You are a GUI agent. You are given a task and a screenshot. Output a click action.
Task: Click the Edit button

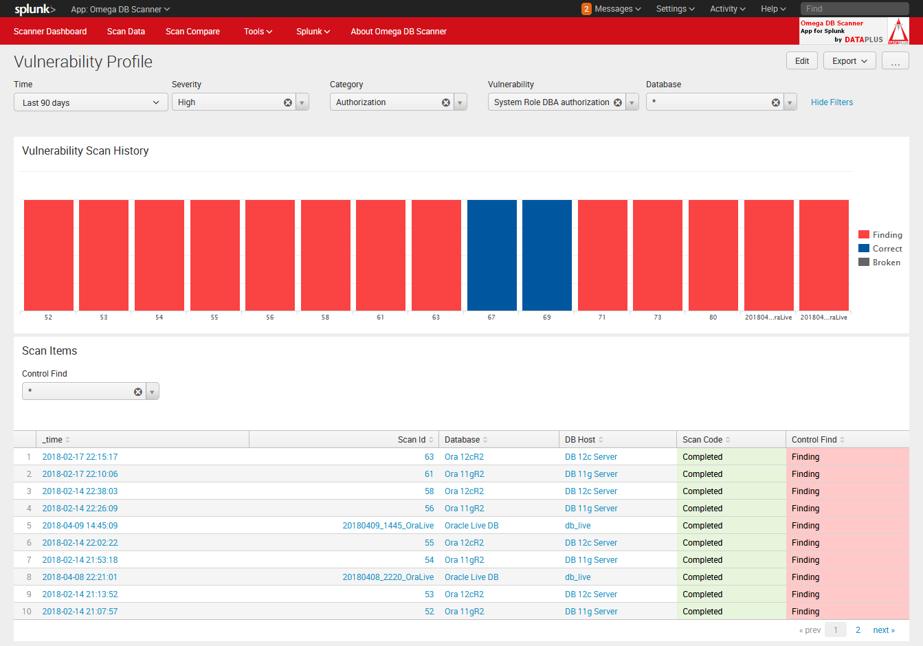[801, 60]
